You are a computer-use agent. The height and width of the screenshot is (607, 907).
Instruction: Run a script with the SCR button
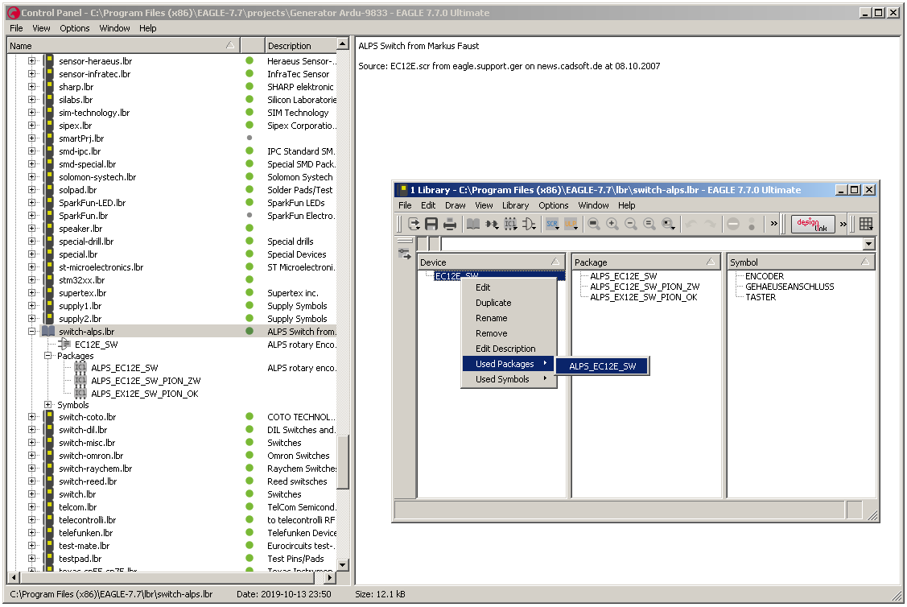pyautogui.click(x=553, y=225)
